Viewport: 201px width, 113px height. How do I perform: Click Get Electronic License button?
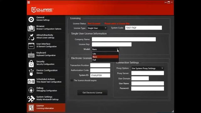(x=92, y=93)
